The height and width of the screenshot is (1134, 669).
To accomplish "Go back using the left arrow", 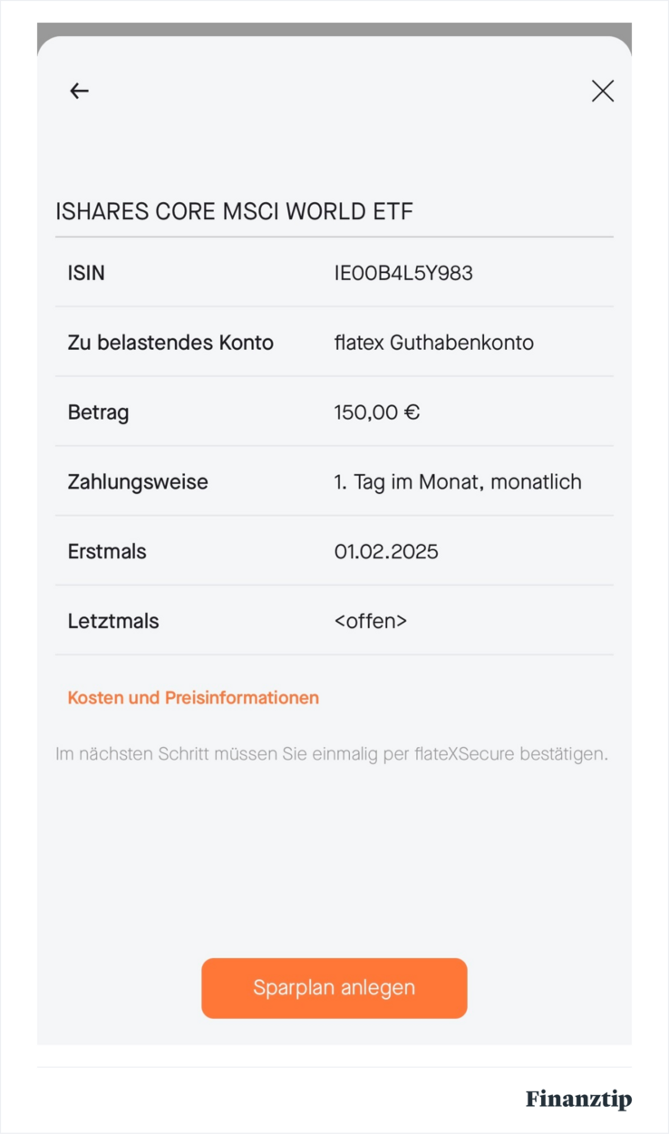I will point(80,91).
